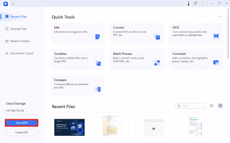The height and width of the screenshot is (143, 230).
Task: Open a new tab with the plus icon
Action: coord(13,4)
